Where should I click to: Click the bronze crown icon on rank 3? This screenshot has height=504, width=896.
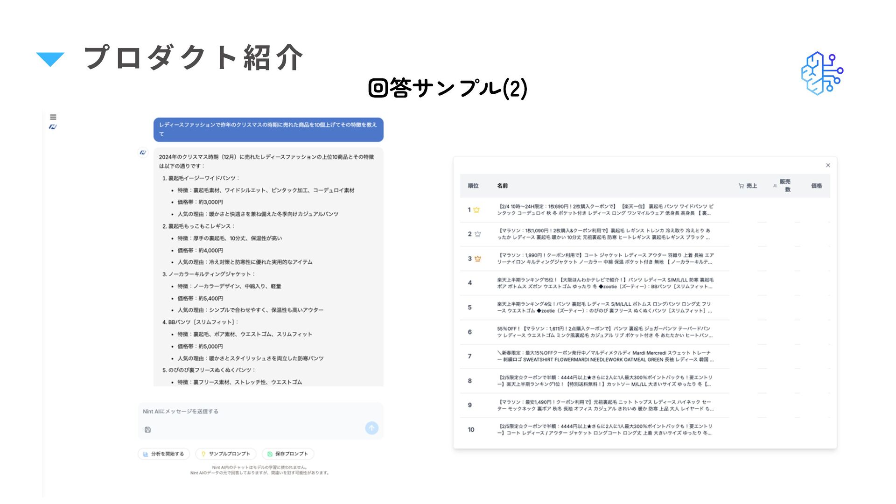coord(477,259)
